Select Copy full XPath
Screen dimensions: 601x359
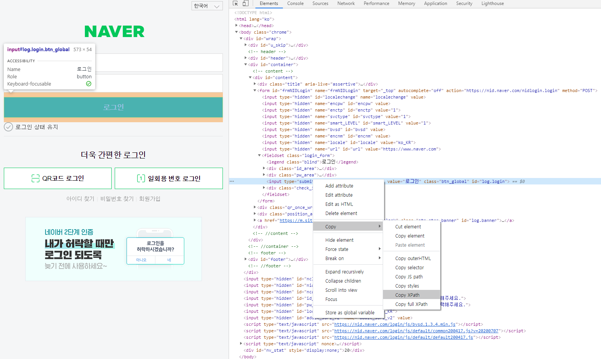(x=412, y=304)
